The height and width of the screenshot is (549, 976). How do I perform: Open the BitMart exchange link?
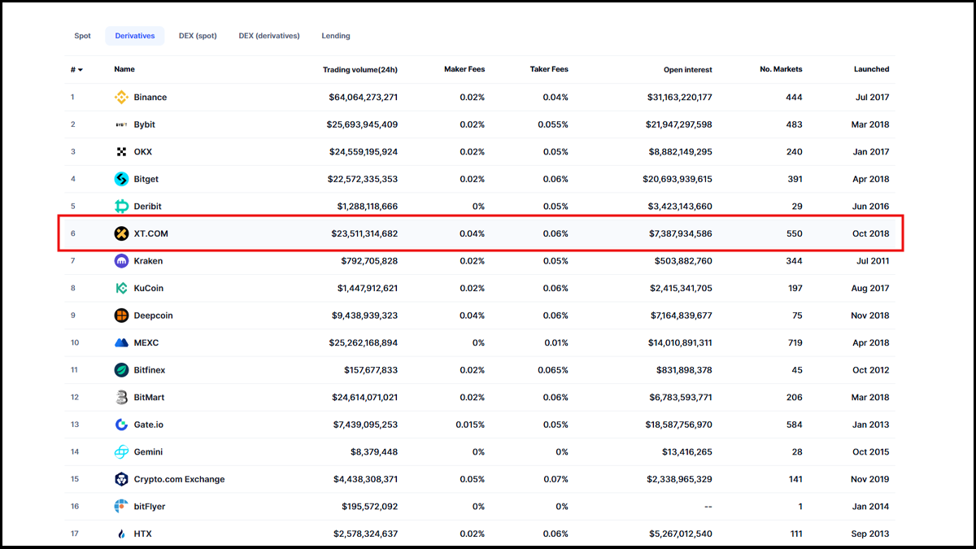150,397
